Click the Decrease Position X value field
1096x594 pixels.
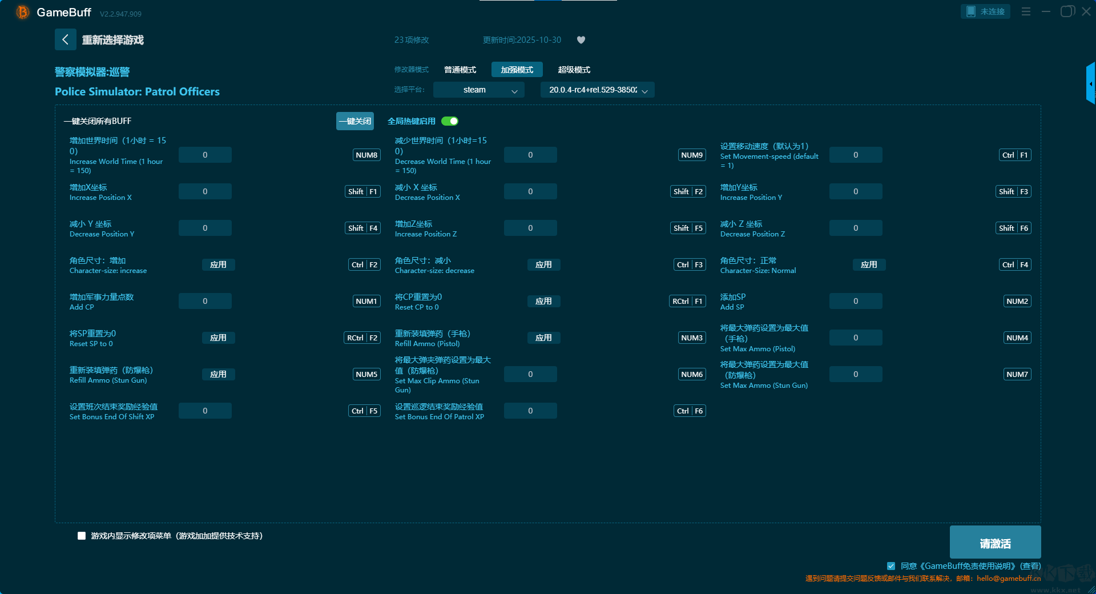530,191
